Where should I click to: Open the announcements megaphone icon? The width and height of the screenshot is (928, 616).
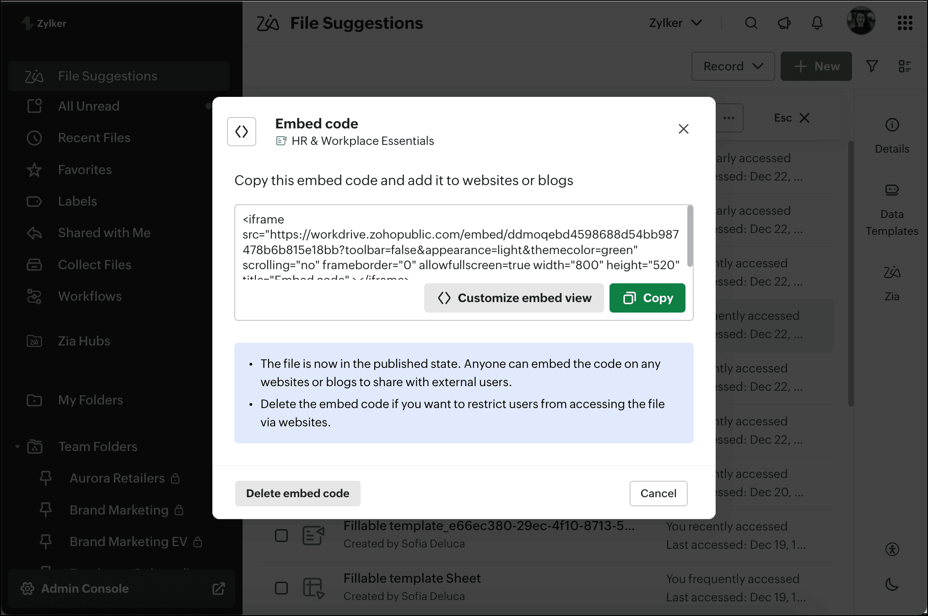(784, 23)
